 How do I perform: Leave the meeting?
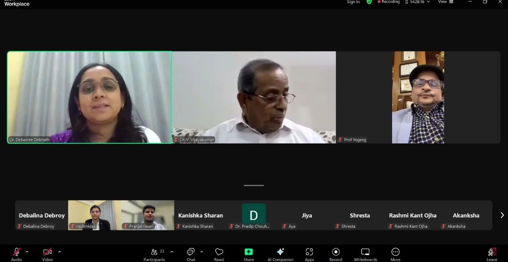492,254
